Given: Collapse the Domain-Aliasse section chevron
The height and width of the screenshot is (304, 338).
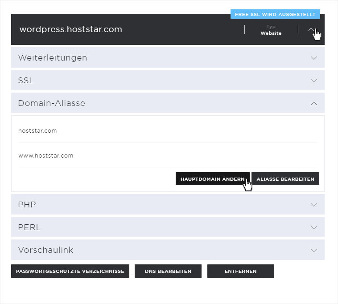Looking at the screenshot, I should pos(314,103).
